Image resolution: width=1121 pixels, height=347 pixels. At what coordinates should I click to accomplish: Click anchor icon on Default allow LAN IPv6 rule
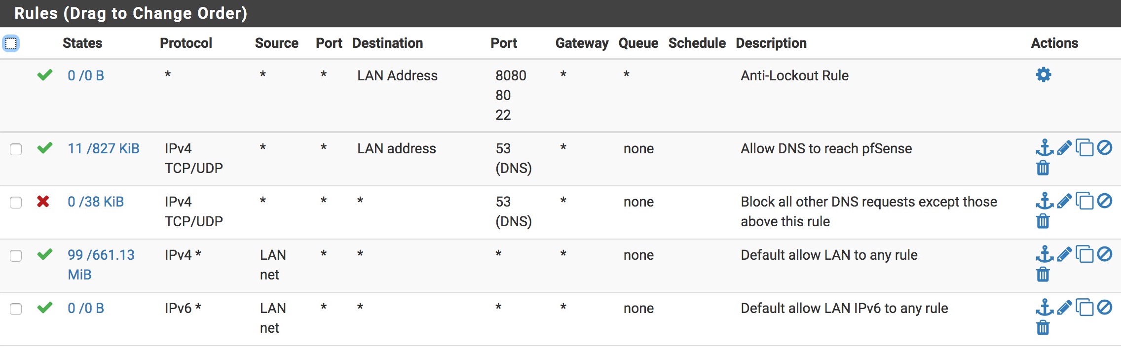(x=1044, y=308)
